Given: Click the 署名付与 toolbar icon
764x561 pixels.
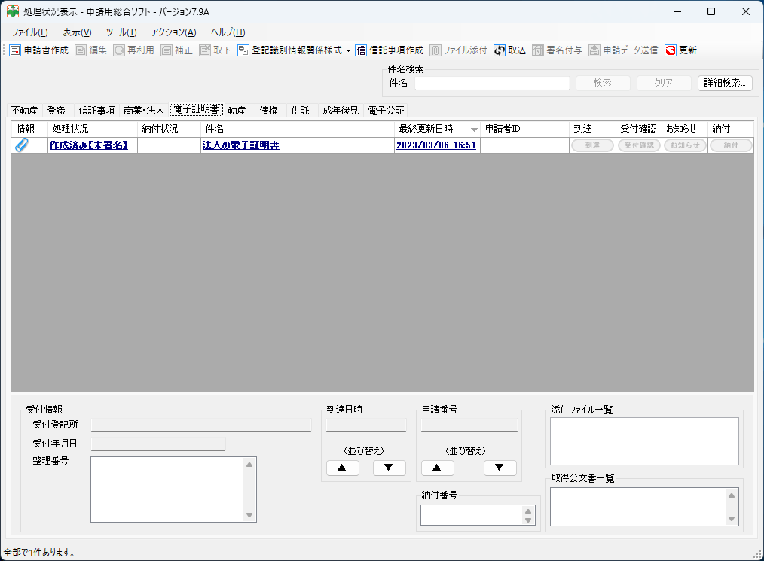Looking at the screenshot, I should point(538,50).
